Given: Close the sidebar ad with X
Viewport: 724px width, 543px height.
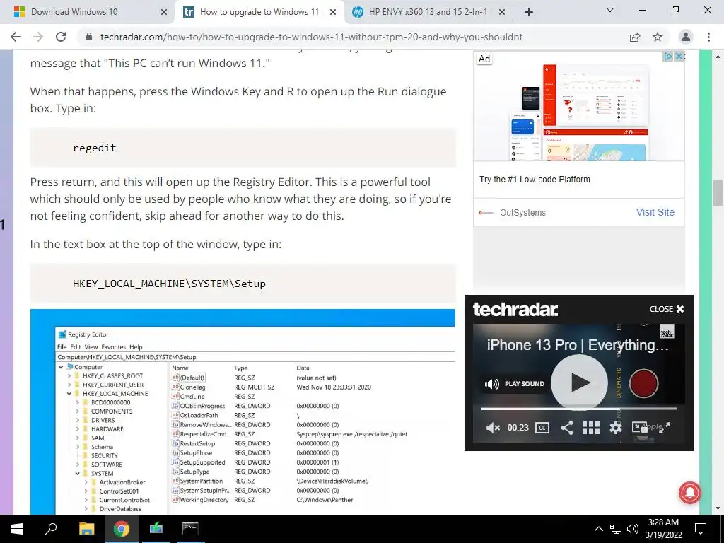Looking at the screenshot, I should pyautogui.click(x=679, y=57).
